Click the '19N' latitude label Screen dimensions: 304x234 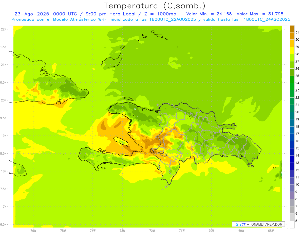point(4,136)
